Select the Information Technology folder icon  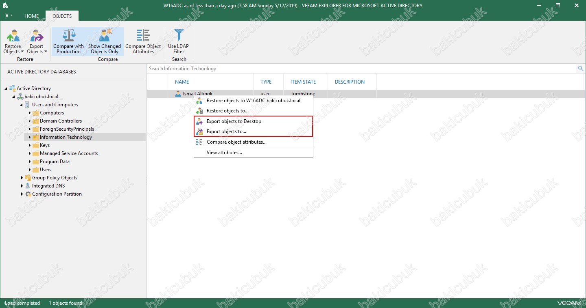pyautogui.click(x=36, y=137)
